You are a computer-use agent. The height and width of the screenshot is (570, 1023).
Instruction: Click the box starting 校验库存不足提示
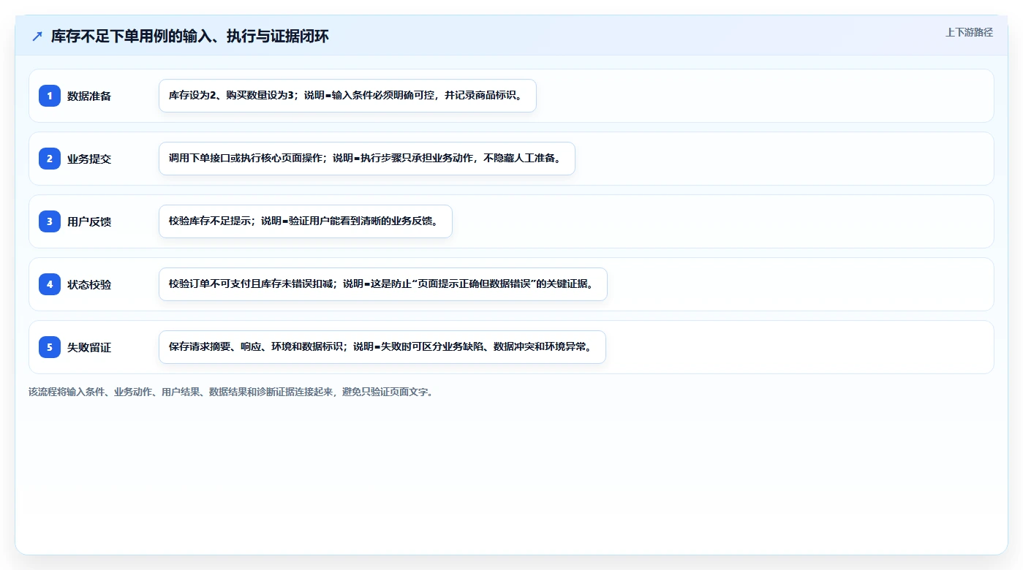click(306, 221)
